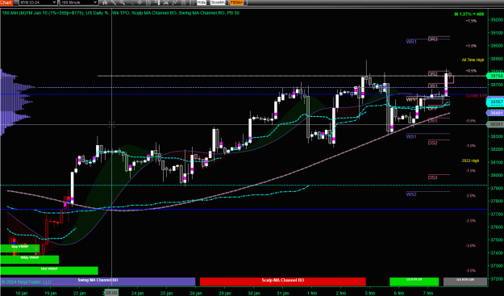504x296 pixels.
Task: Click the 2023 High label
Action: pyautogui.click(x=471, y=161)
